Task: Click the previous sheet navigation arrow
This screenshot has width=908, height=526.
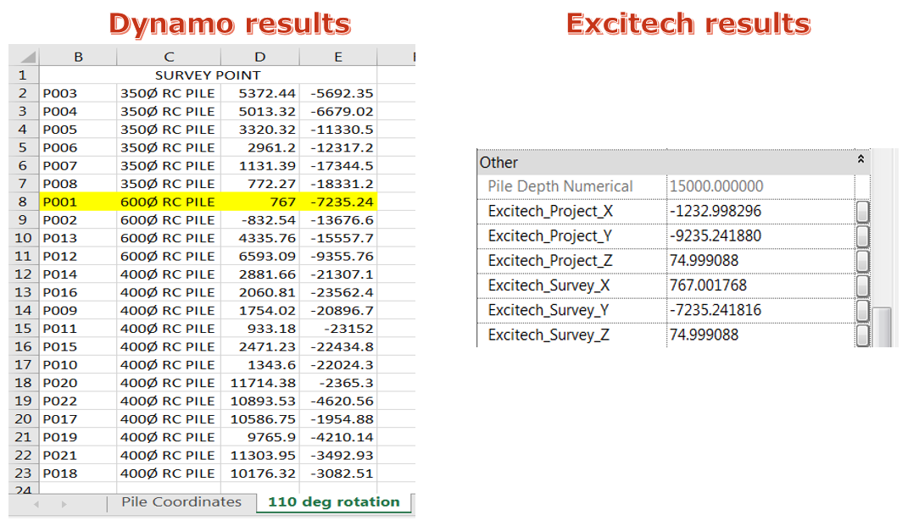Action: tap(36, 505)
